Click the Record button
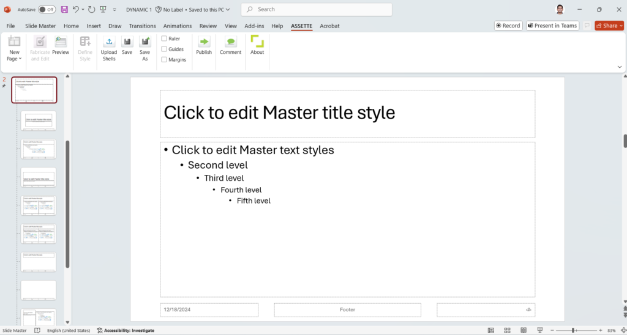 click(508, 26)
